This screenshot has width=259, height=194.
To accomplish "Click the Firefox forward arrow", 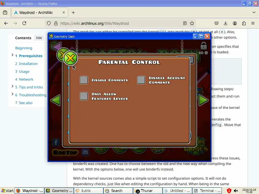I will (15, 23).
